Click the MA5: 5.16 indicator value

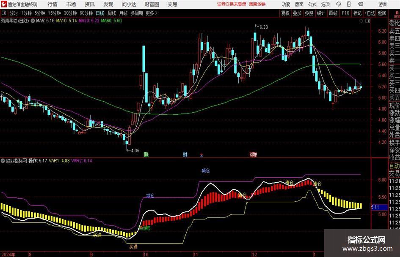tap(45, 21)
